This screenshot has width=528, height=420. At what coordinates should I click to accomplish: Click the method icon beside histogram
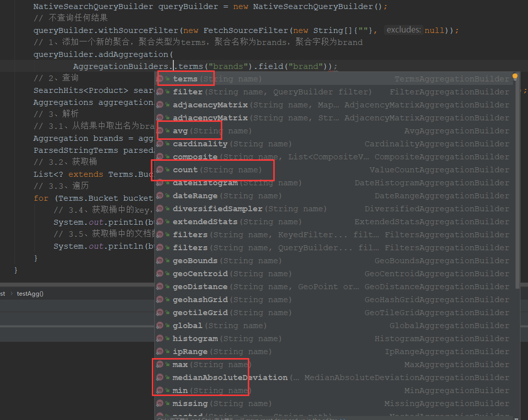161,338
